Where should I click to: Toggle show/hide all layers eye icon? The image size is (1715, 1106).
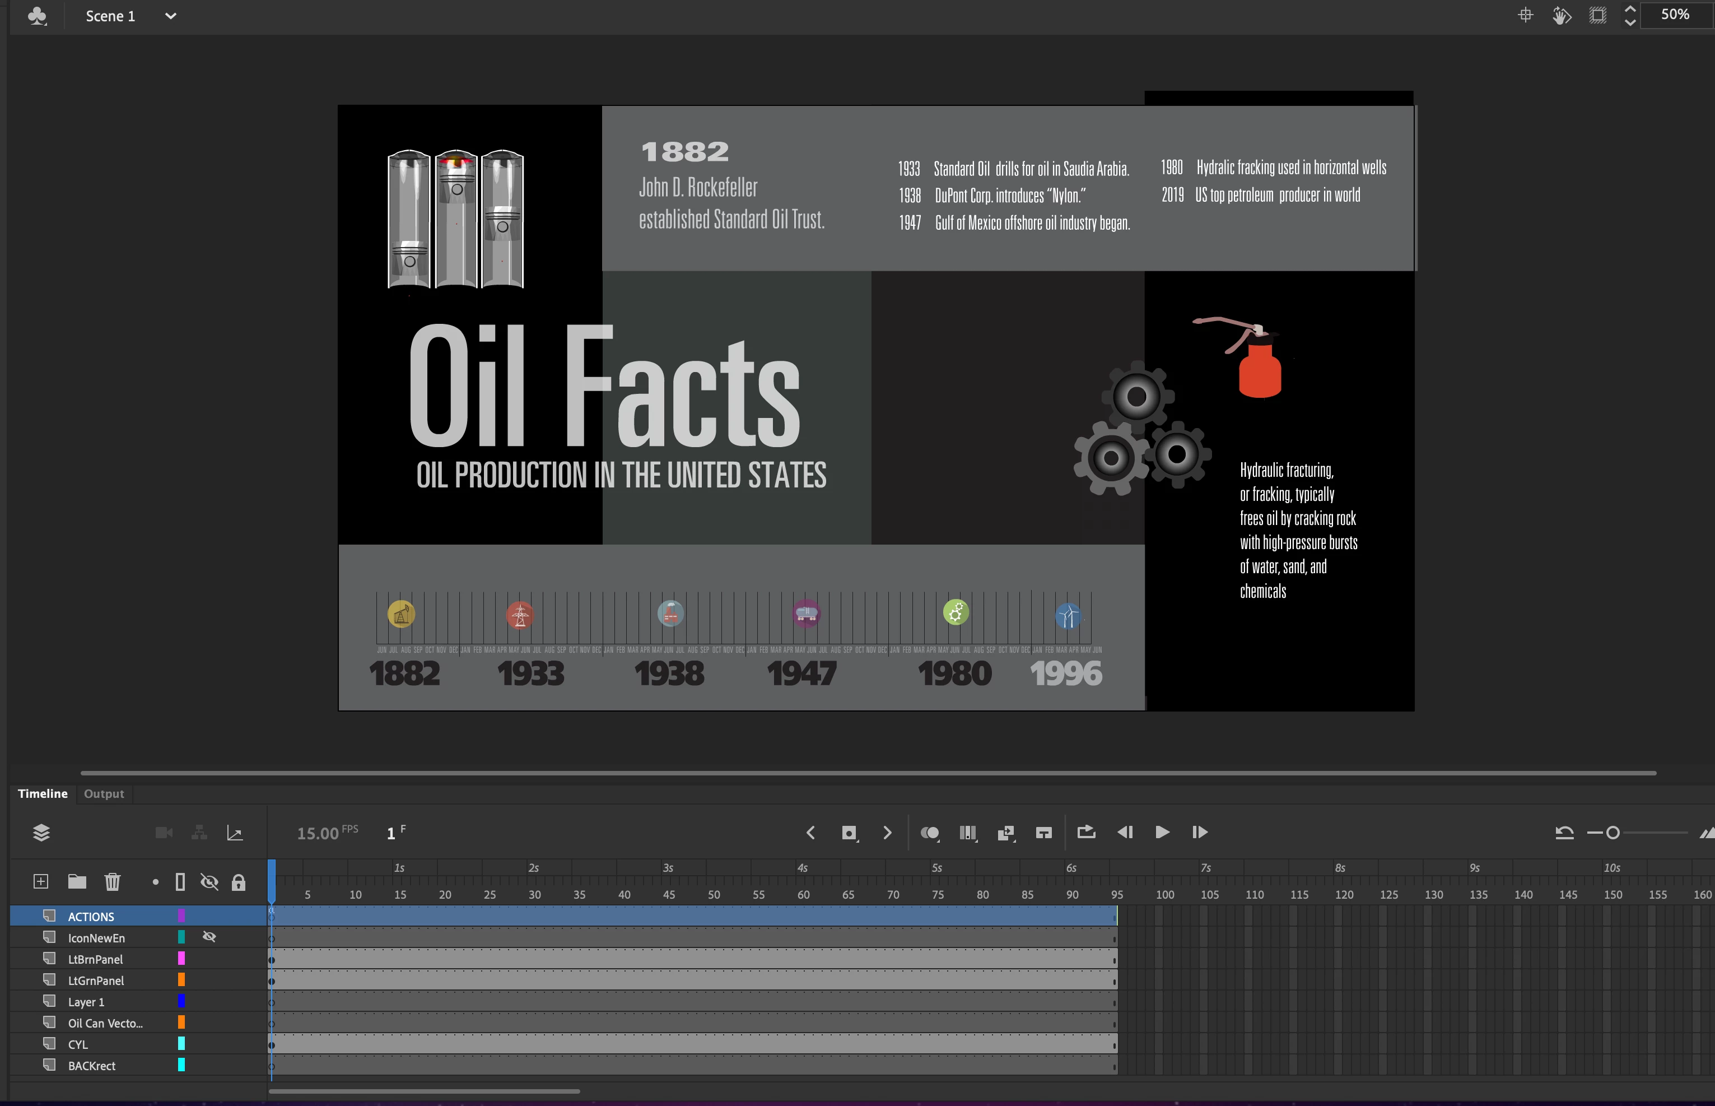pos(209,881)
